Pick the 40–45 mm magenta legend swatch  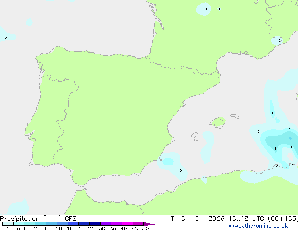pos(127,224)
